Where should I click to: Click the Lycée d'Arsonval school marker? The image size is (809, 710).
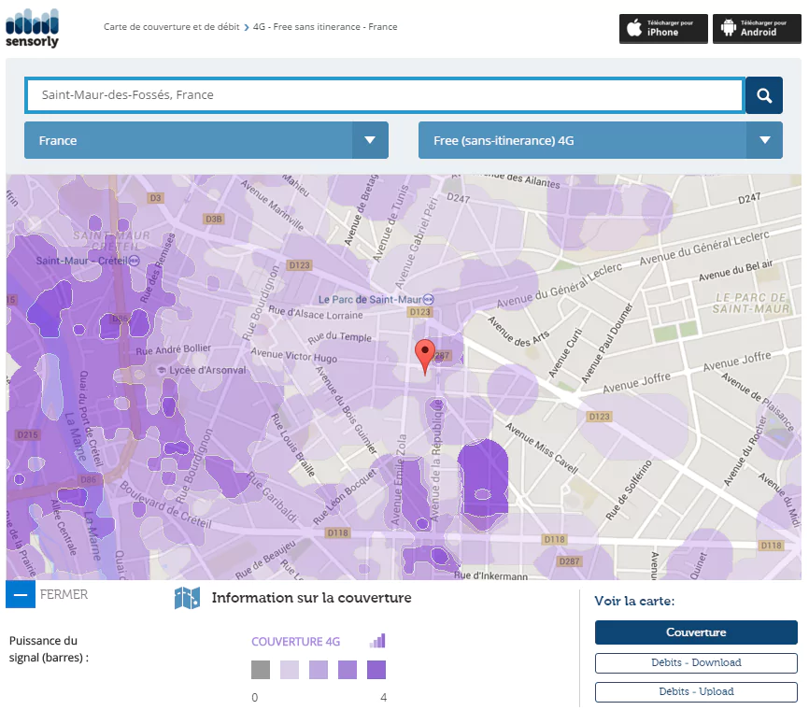[162, 371]
